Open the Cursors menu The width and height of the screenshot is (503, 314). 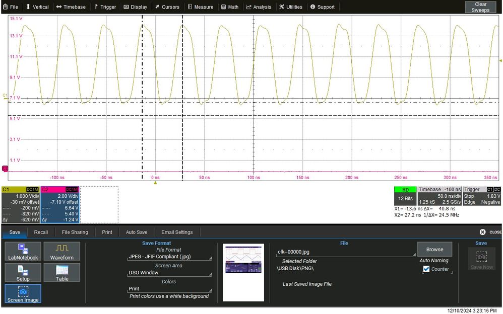[167, 7]
